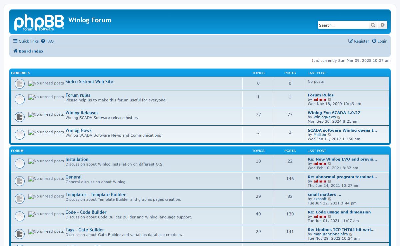Click inside the Search field
Image resolution: width=400 pixels, height=246 pixels.
[343, 25]
